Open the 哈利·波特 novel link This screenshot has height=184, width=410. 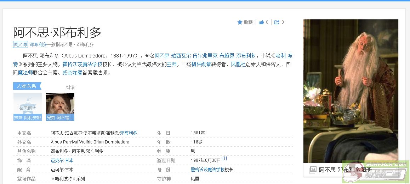pyautogui.click(x=284, y=56)
